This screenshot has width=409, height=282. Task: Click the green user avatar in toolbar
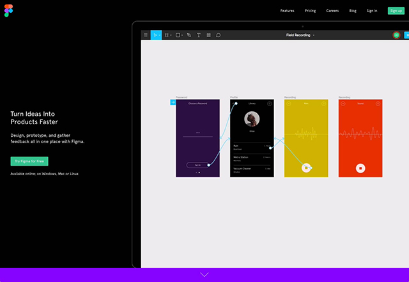point(396,35)
